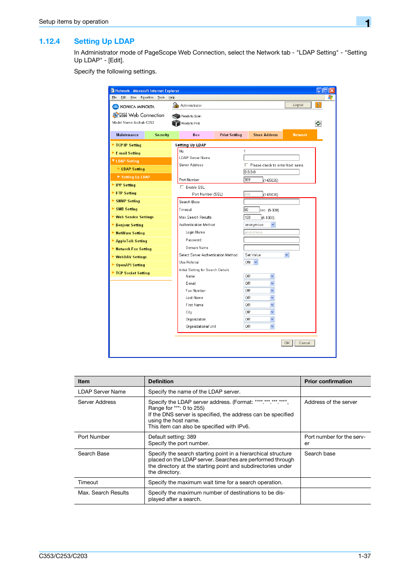Enable the SSL checkbox
This screenshot has height=580, width=410.
point(182,187)
